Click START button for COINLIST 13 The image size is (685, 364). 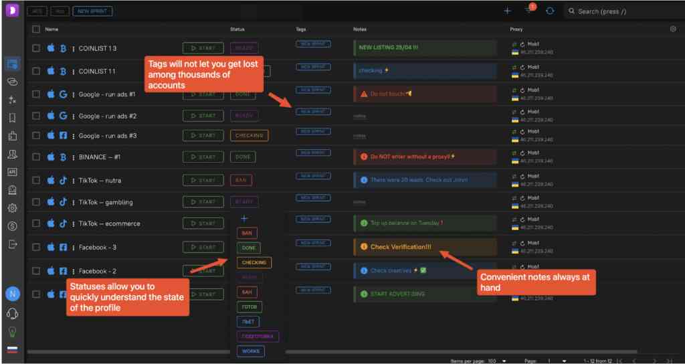(203, 48)
